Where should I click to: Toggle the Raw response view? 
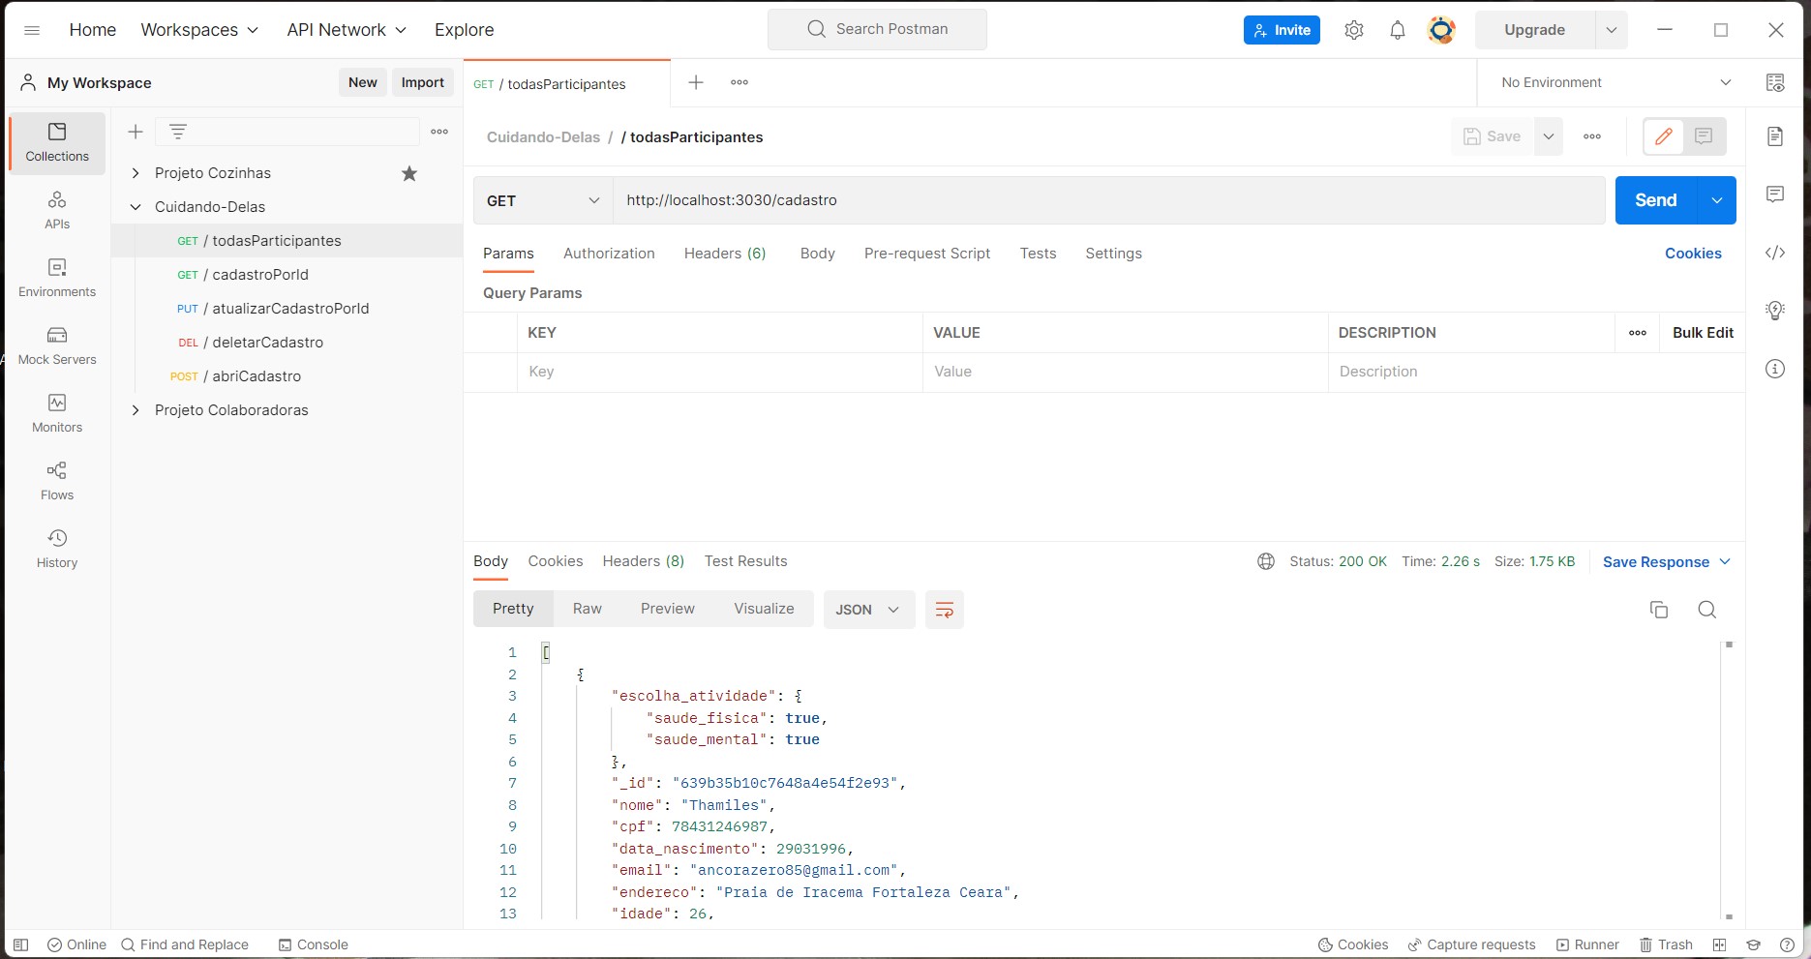pyautogui.click(x=587, y=608)
